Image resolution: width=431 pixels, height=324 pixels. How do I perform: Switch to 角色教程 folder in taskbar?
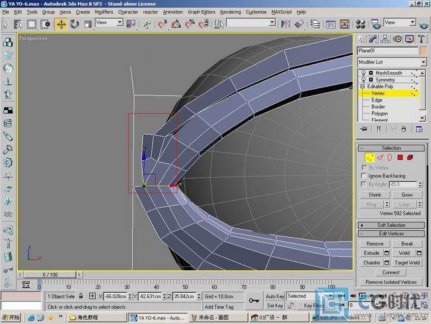(x=97, y=317)
